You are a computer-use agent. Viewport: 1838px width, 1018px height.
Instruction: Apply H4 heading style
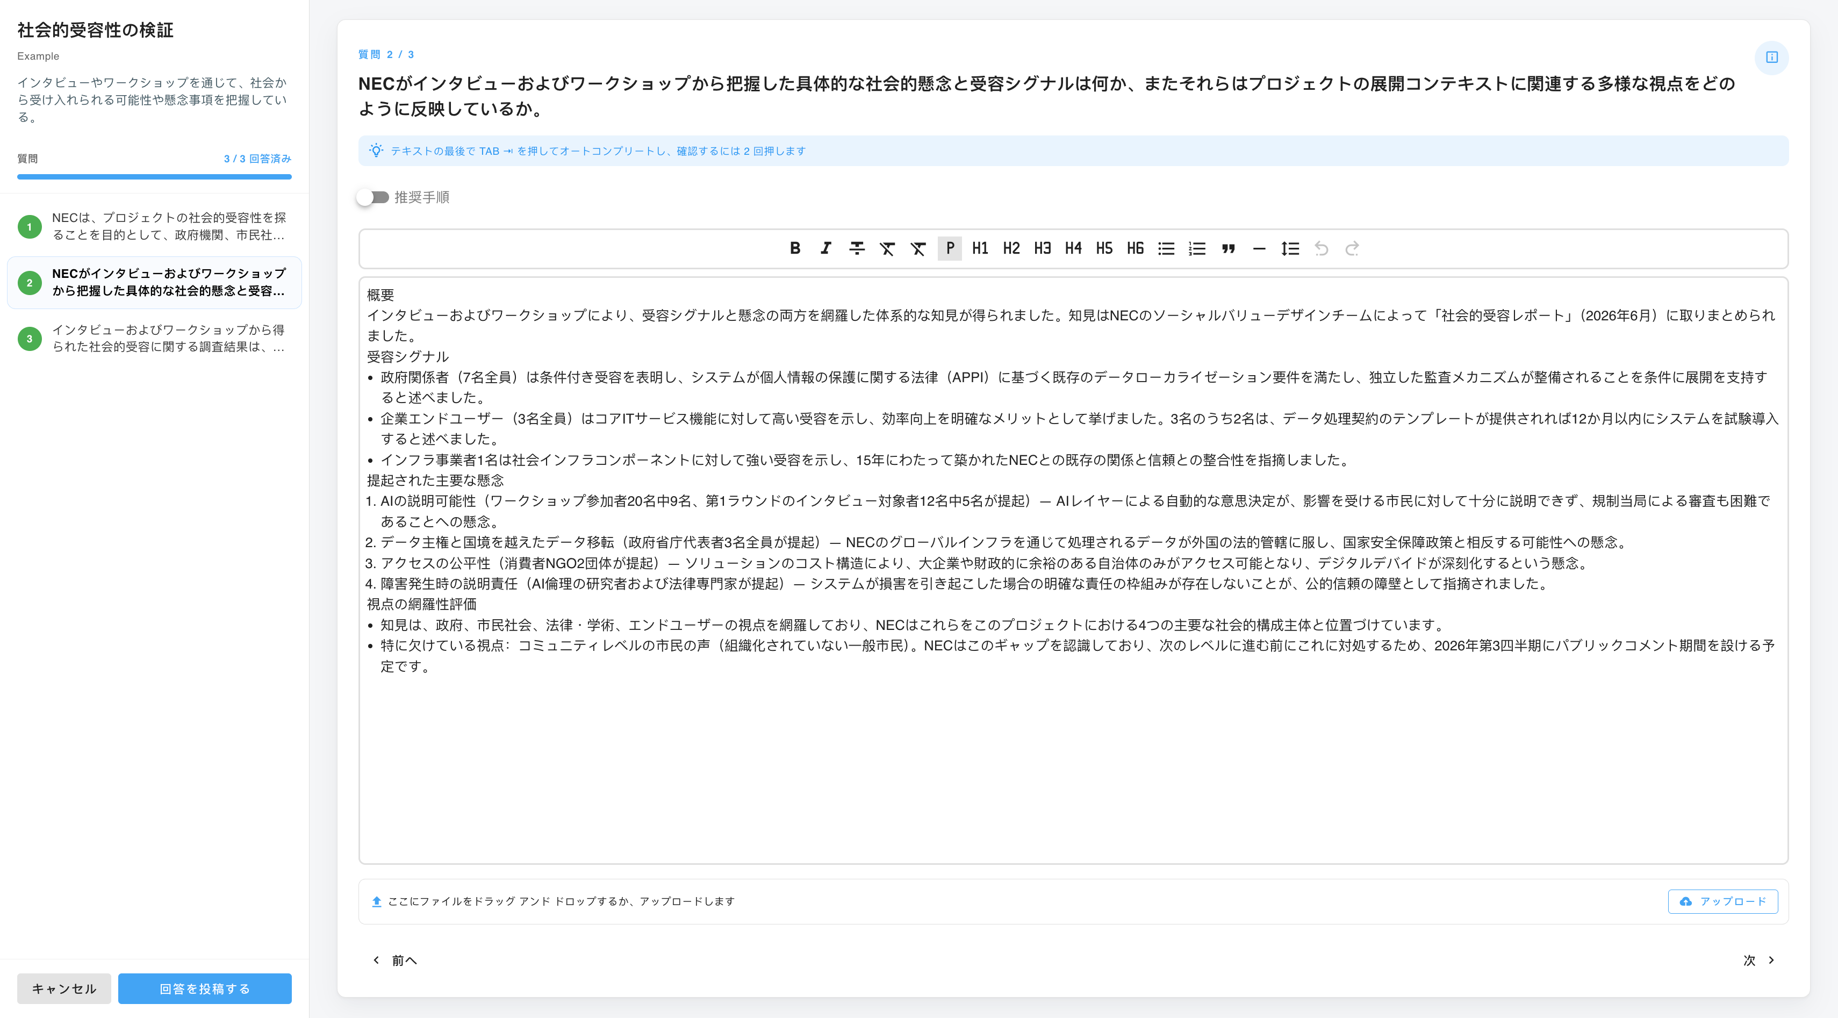point(1073,248)
